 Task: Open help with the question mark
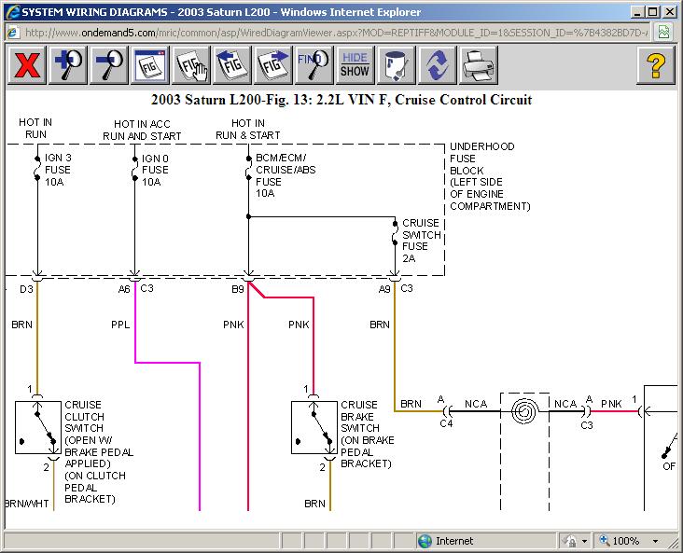pyautogui.click(x=656, y=66)
